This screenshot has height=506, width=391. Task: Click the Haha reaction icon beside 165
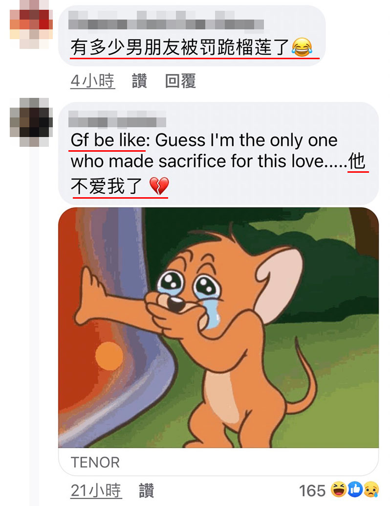tap(338, 489)
